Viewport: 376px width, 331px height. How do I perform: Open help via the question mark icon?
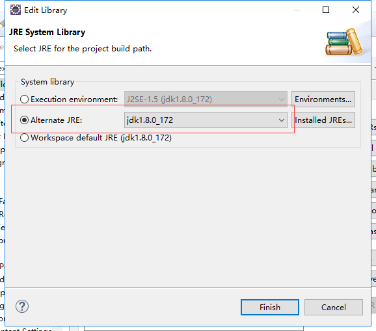click(22, 306)
